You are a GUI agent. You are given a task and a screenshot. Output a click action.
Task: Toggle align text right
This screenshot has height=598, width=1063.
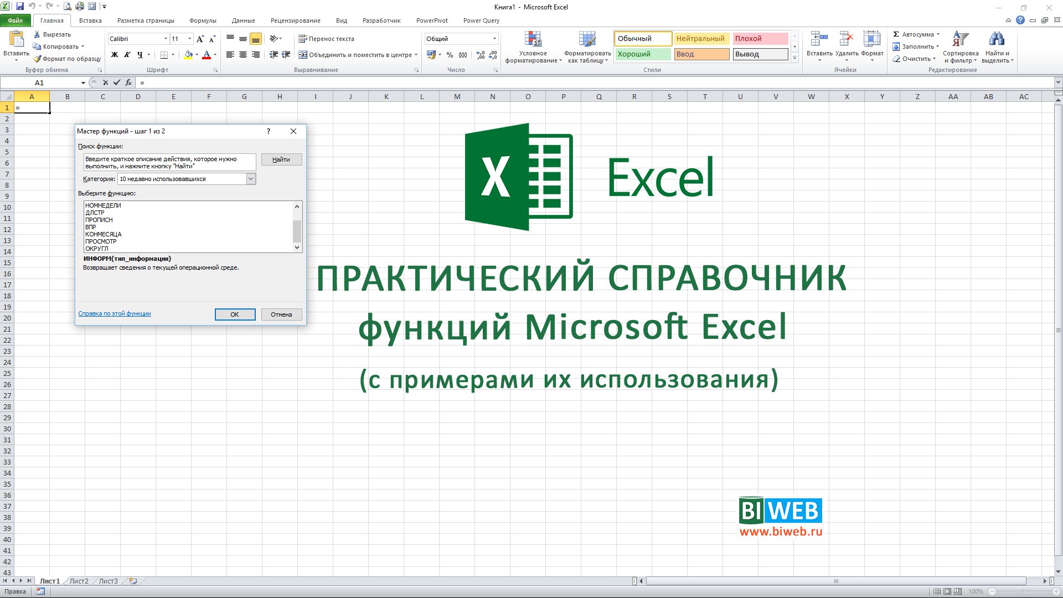[x=255, y=55]
